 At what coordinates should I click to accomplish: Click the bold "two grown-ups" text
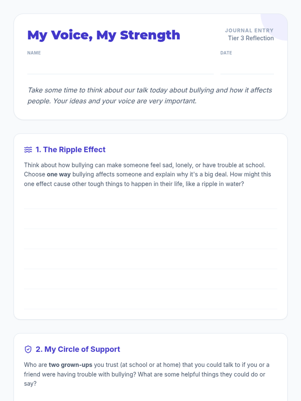coord(70,365)
